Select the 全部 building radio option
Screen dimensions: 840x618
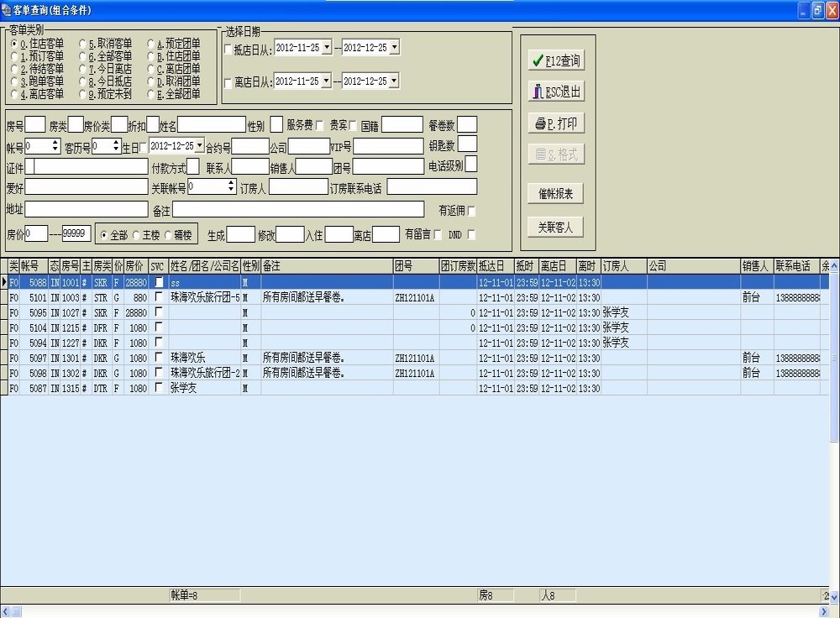coord(104,235)
